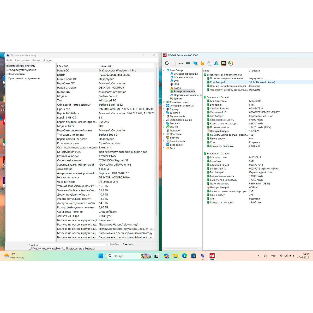Select the Стан батарей row in AIDA64
The height and width of the screenshot is (313, 313).
pos(258,82)
